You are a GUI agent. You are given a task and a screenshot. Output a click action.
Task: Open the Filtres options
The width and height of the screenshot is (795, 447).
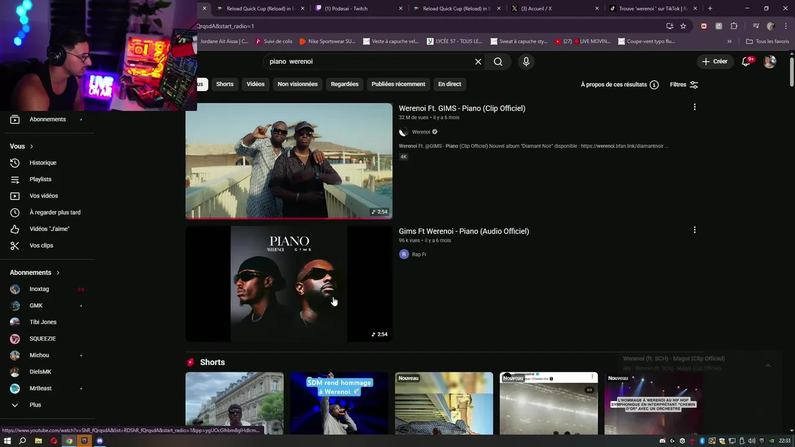point(684,84)
